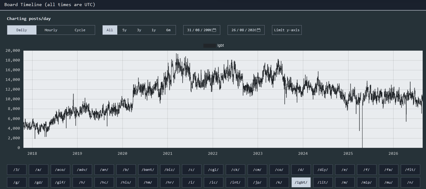Image resolution: width=426 pixels, height=189 pixels.
Task: Choose the /cm/ board button
Action: tap(257, 170)
